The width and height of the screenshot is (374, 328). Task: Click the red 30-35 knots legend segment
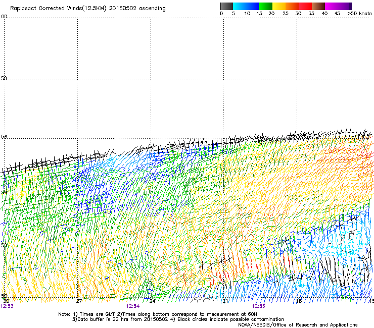(305, 6)
